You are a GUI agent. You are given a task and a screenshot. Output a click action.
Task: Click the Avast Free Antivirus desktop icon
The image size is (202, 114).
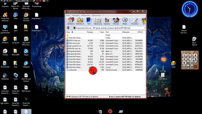[x=5, y=17]
